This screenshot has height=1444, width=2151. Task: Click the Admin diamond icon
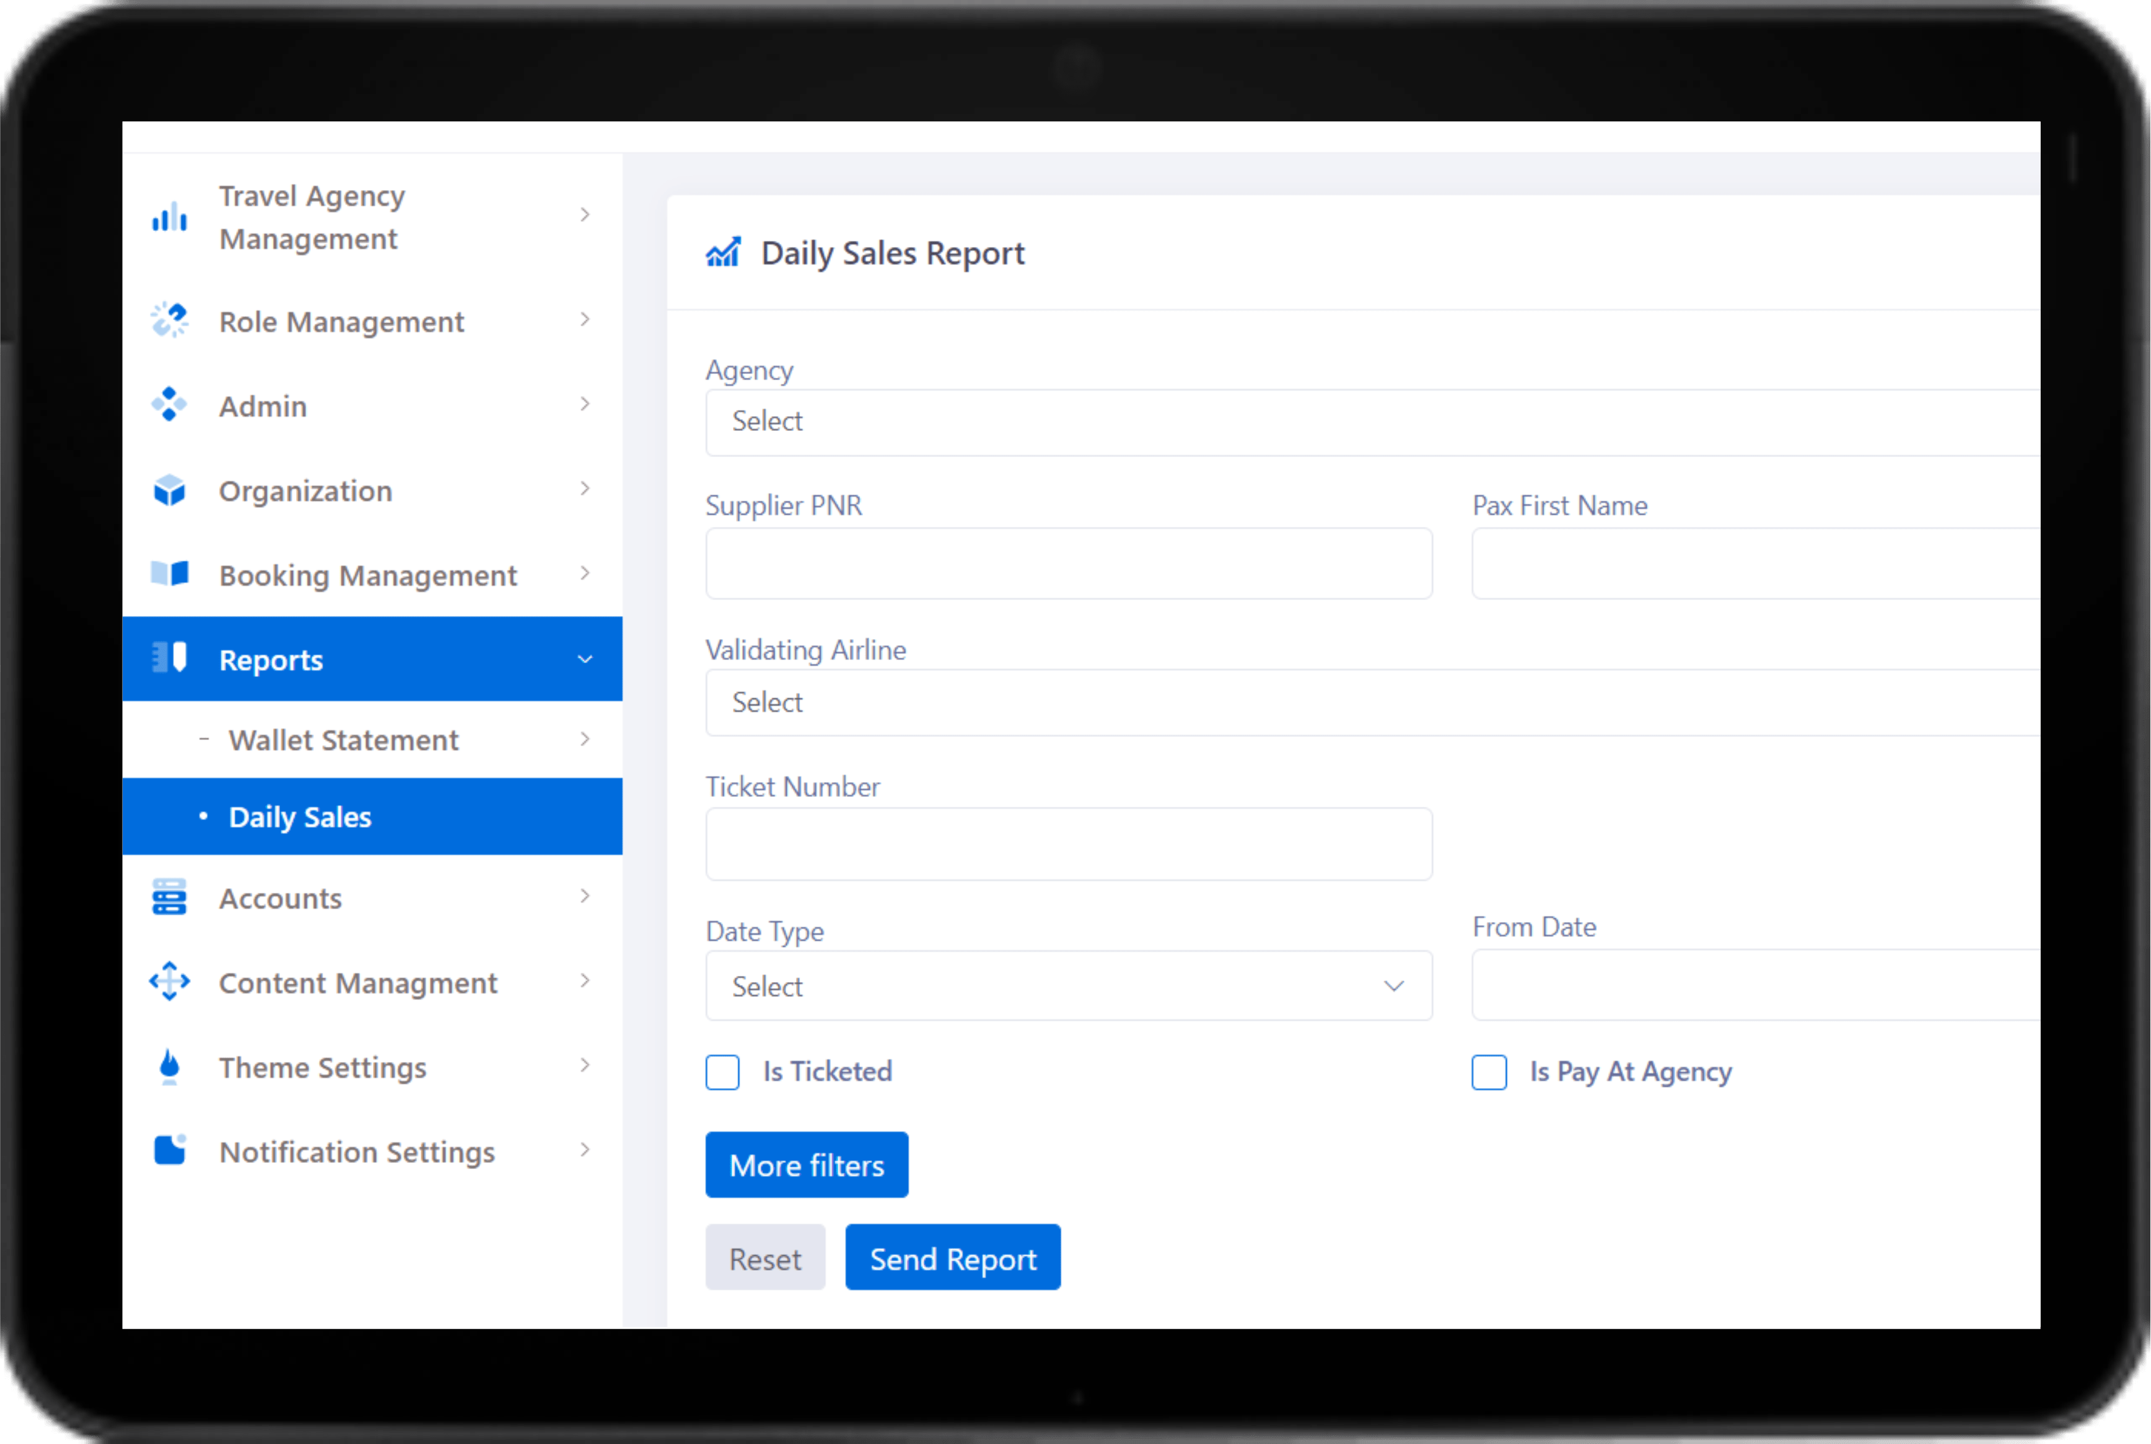click(170, 404)
